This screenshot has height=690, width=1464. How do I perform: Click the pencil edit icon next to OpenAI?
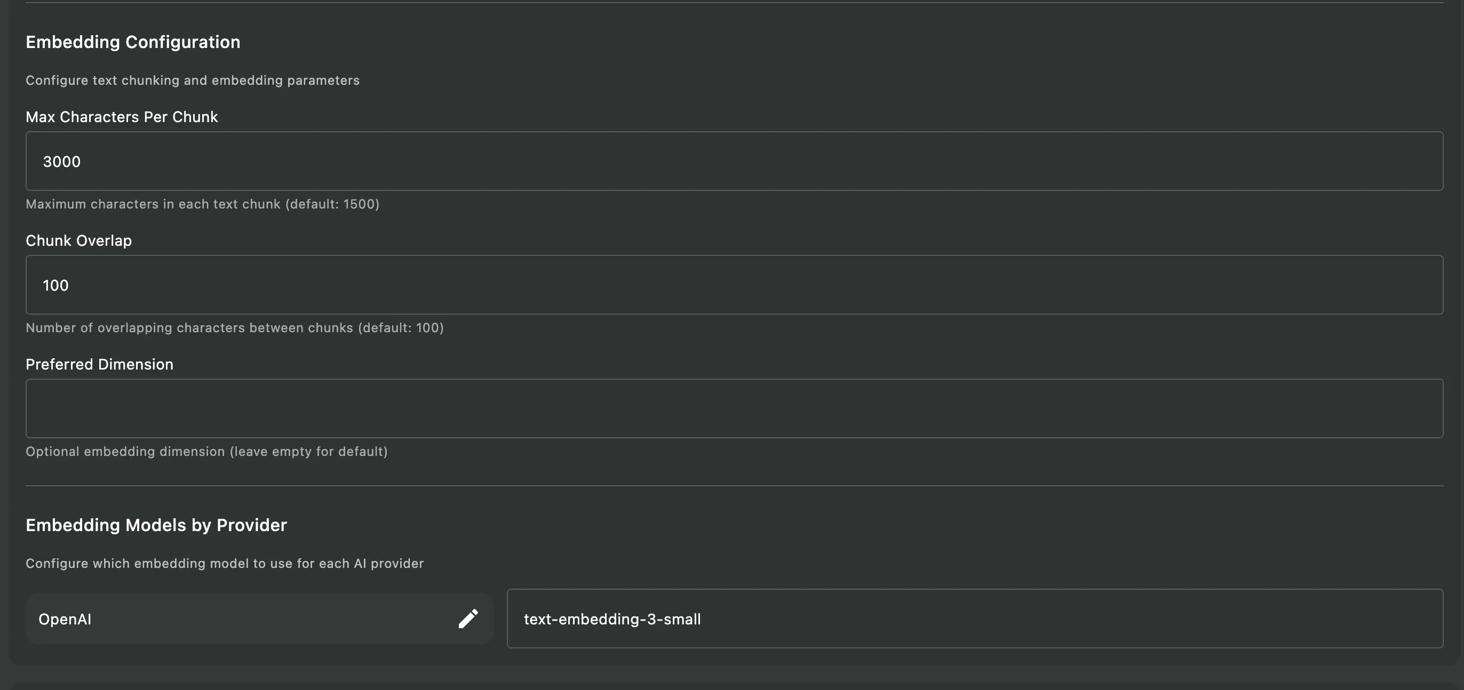468,619
